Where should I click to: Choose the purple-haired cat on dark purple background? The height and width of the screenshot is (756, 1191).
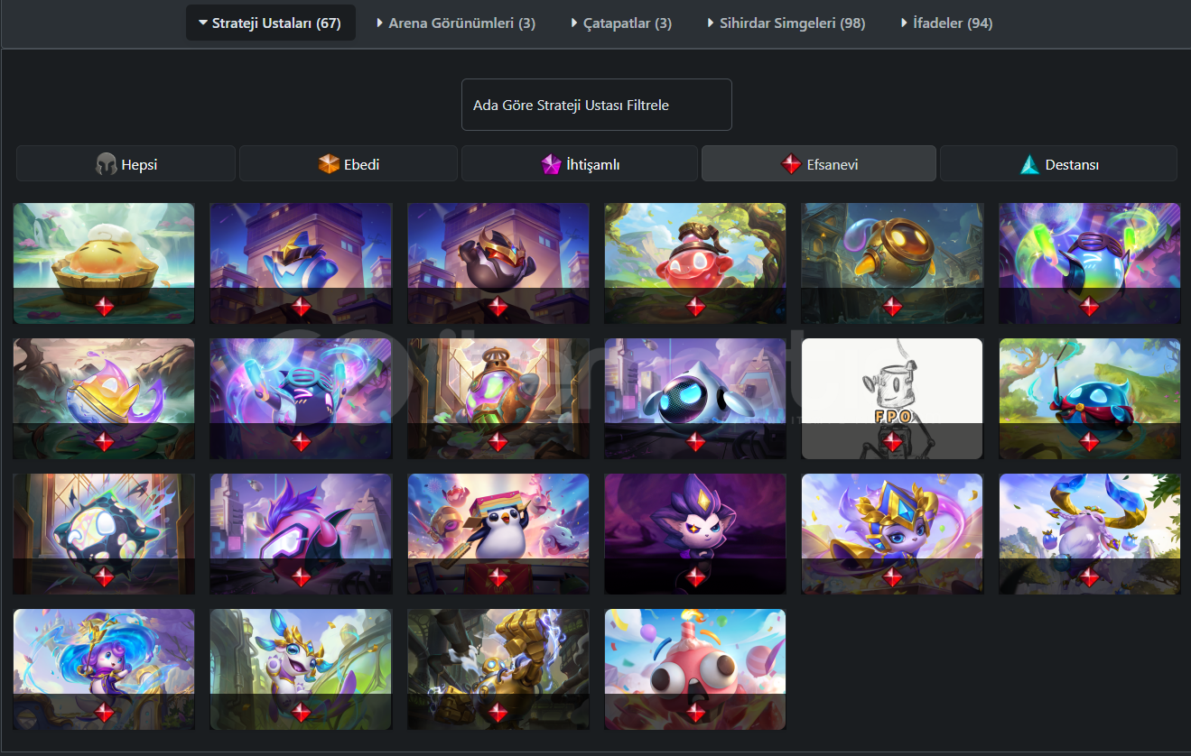click(695, 533)
